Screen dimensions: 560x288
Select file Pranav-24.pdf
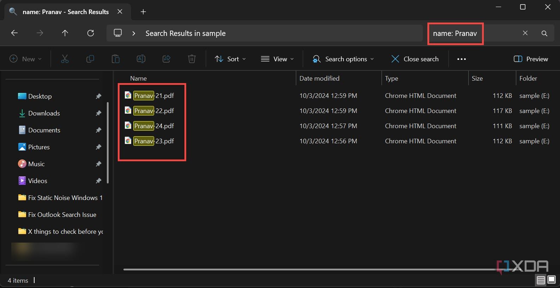154,126
